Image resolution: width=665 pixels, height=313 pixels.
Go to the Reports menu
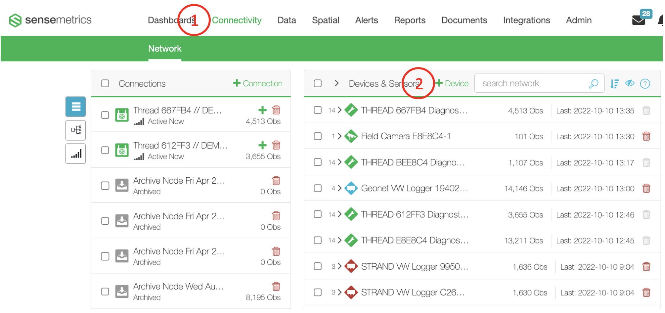[x=409, y=20]
